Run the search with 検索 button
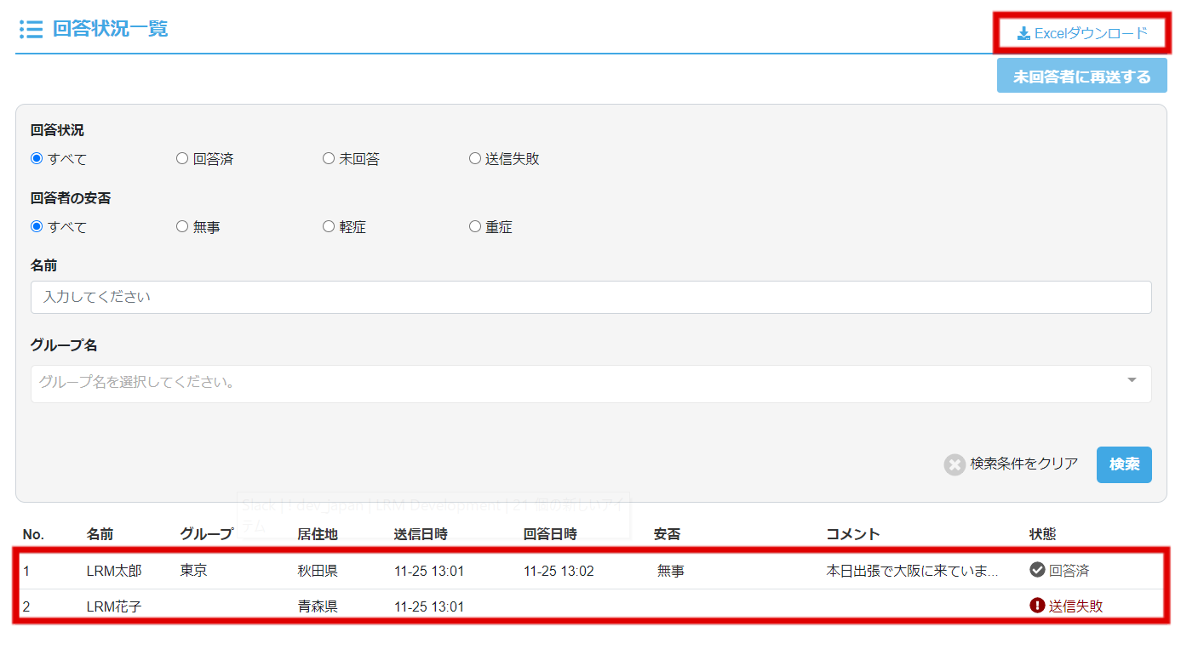The width and height of the screenshot is (1181, 649). click(x=1124, y=464)
